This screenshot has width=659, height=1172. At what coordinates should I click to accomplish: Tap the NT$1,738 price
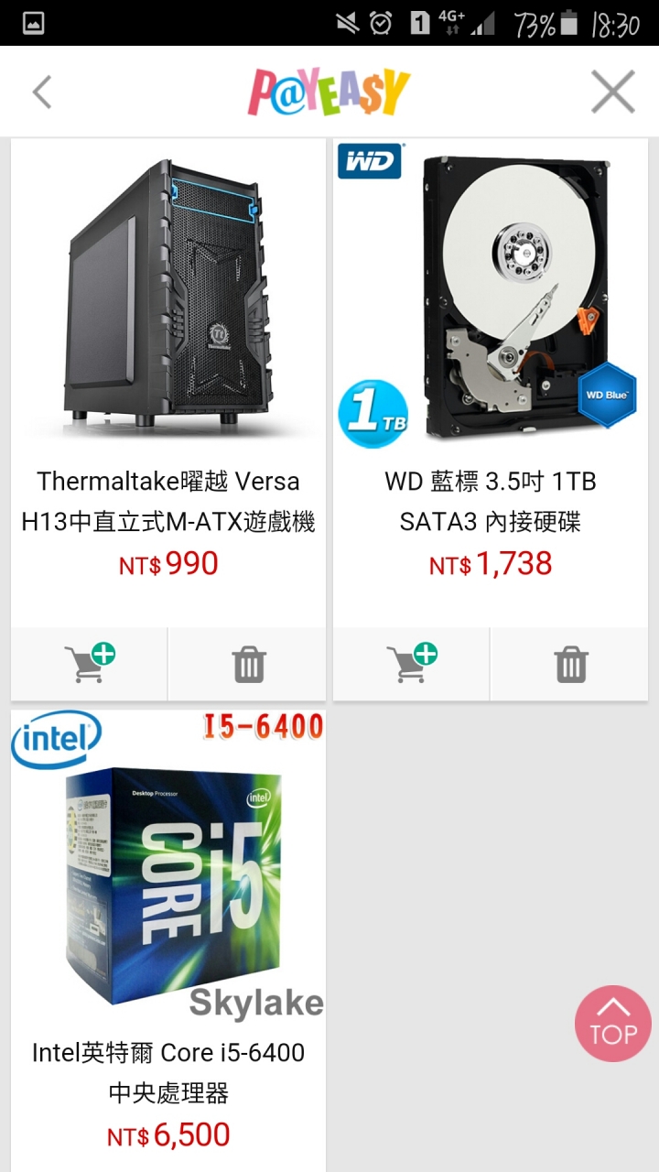491,564
